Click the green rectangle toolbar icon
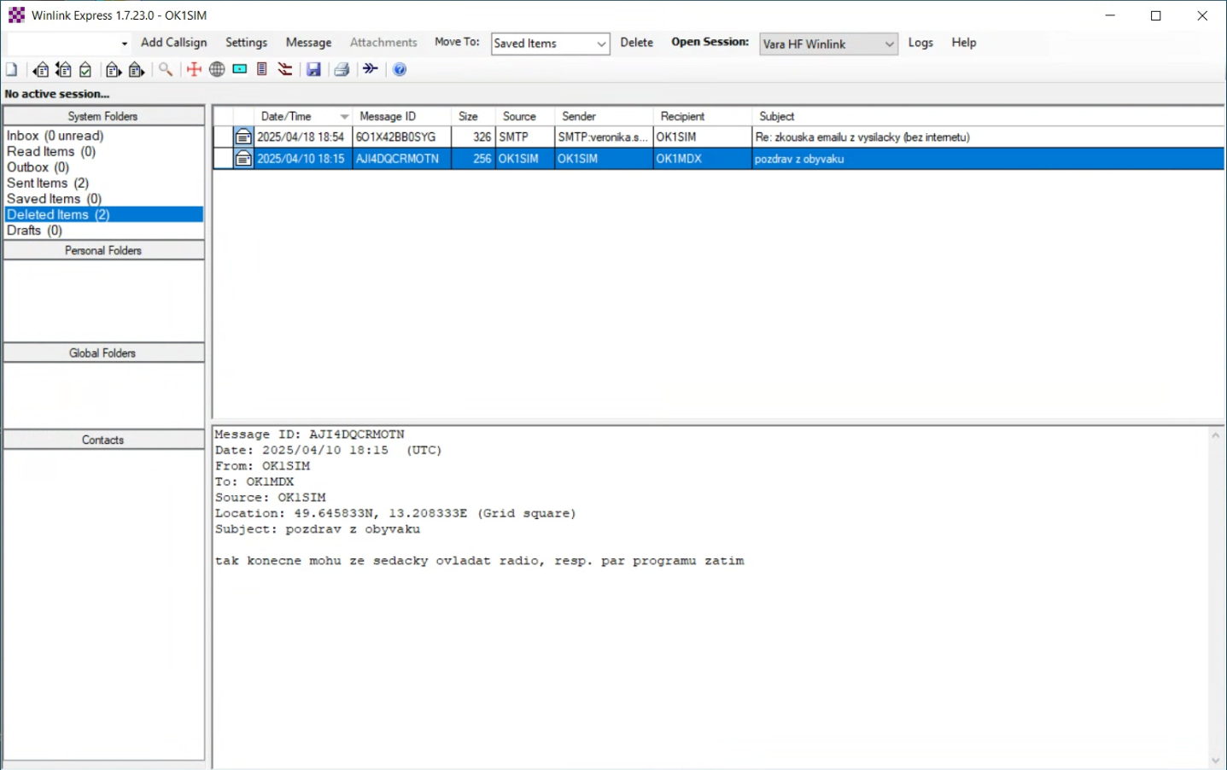Viewport: 1227px width, 770px height. [x=240, y=70]
